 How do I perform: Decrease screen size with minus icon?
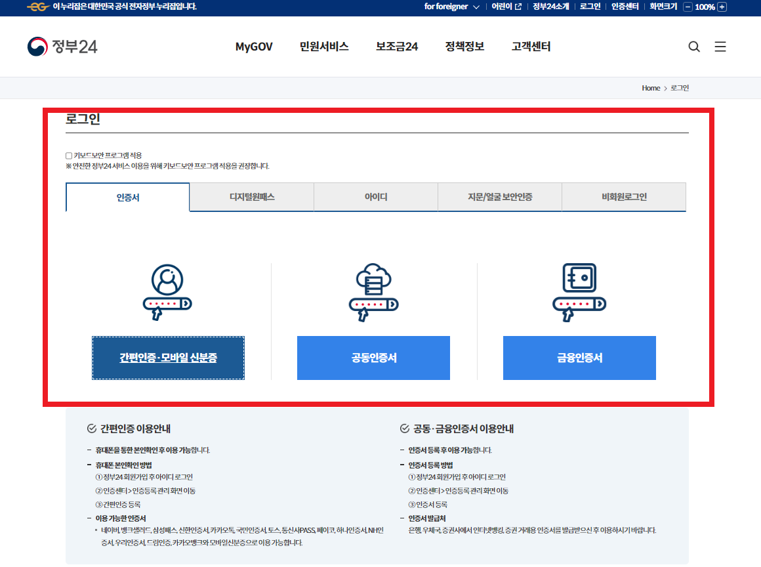(x=688, y=7)
